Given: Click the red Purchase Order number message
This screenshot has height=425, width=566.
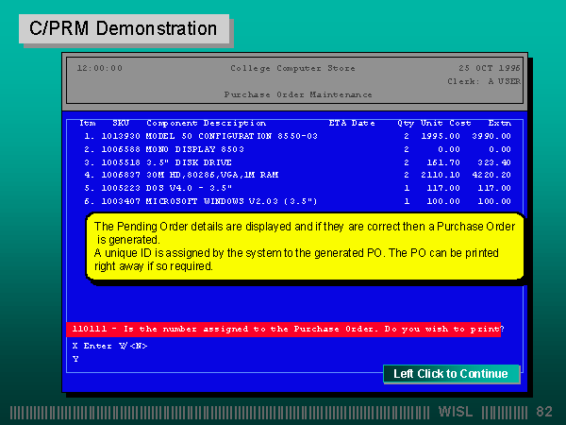Looking at the screenshot, I should pyautogui.click(x=285, y=330).
